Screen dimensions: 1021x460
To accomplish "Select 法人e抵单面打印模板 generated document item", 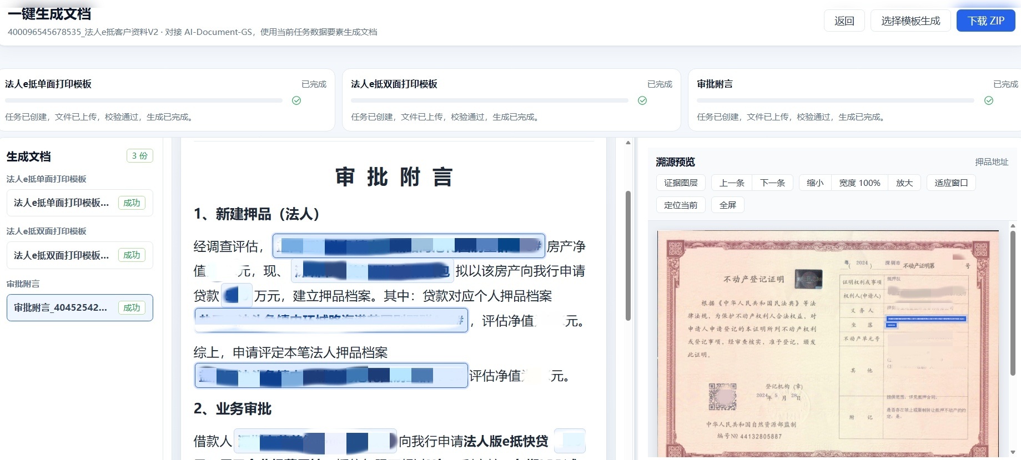I will coord(80,203).
